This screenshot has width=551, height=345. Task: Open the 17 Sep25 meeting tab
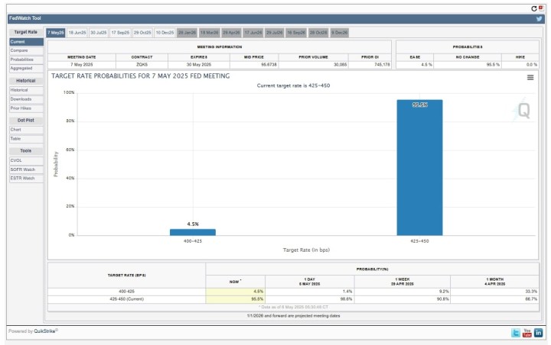point(120,33)
